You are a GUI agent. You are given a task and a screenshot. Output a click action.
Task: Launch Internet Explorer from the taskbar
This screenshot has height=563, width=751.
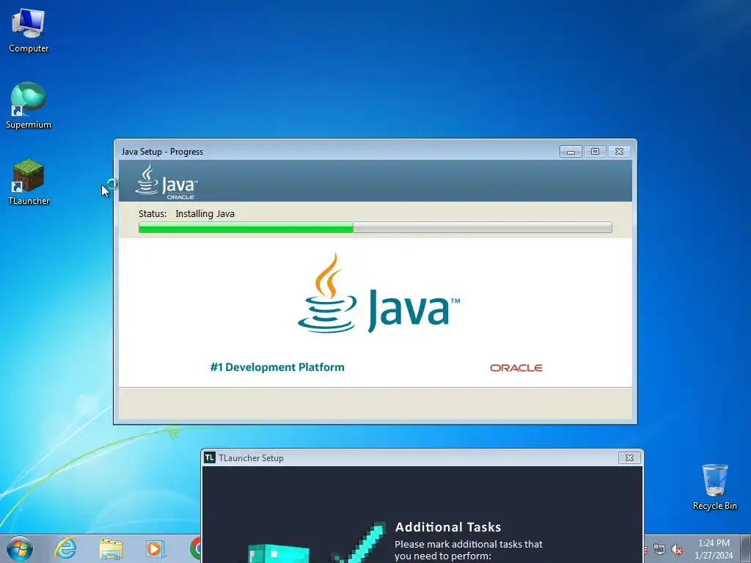[x=65, y=548]
